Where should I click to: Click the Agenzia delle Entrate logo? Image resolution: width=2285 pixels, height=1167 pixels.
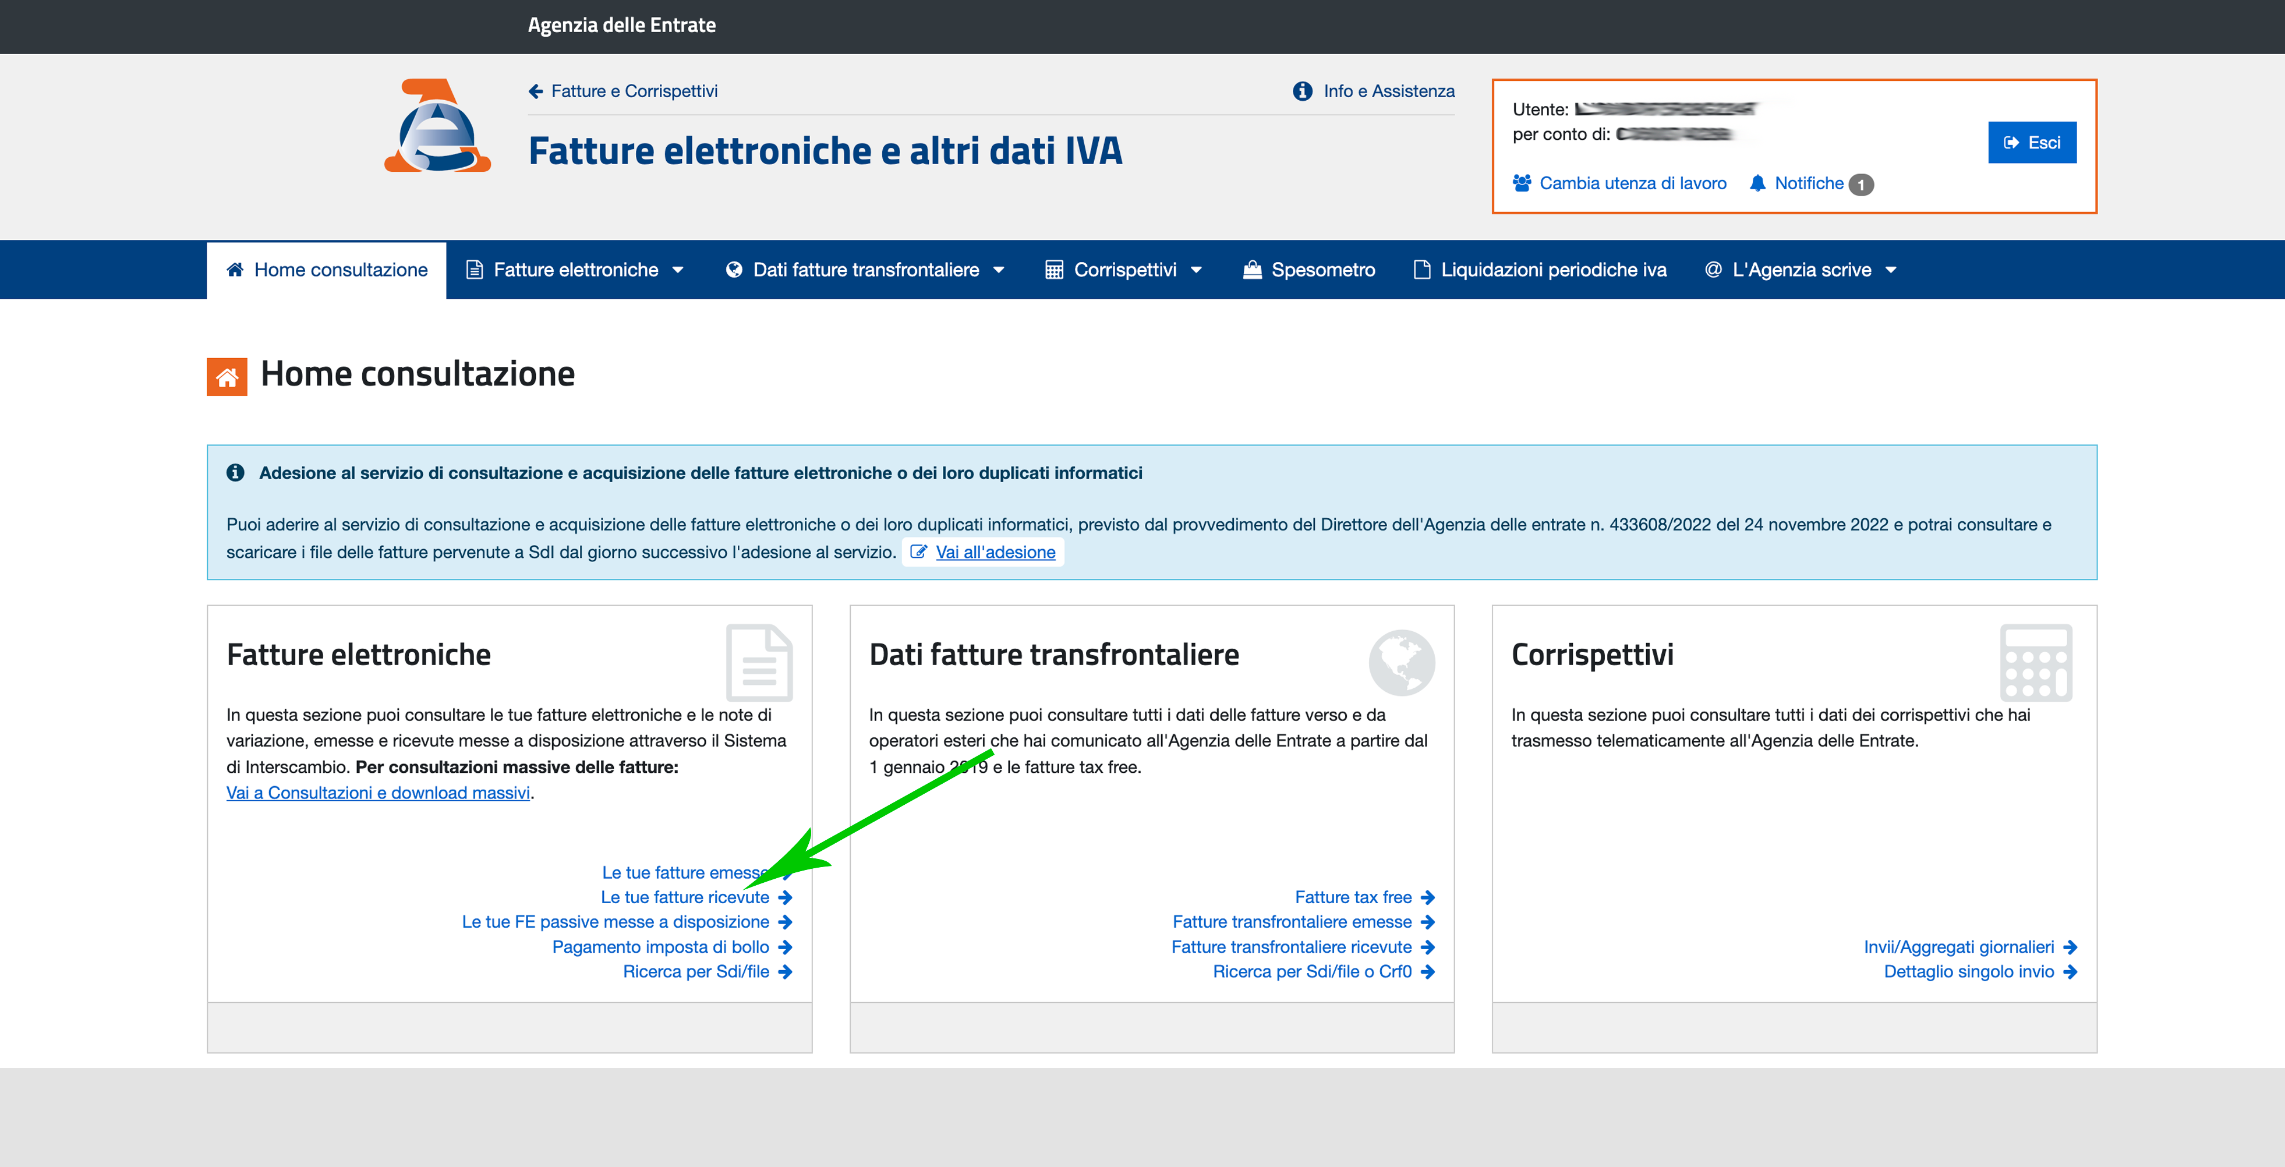pyautogui.click(x=437, y=126)
